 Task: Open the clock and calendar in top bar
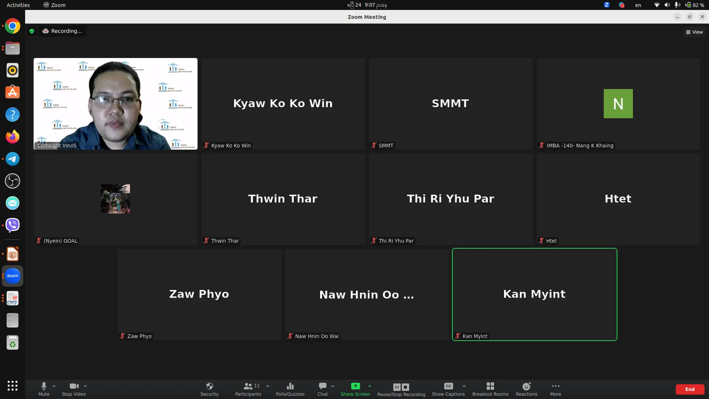[x=367, y=5]
